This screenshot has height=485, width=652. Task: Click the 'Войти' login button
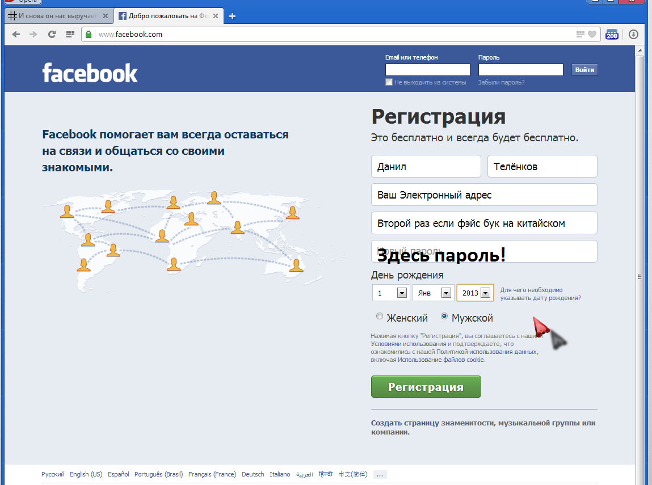[x=584, y=70]
